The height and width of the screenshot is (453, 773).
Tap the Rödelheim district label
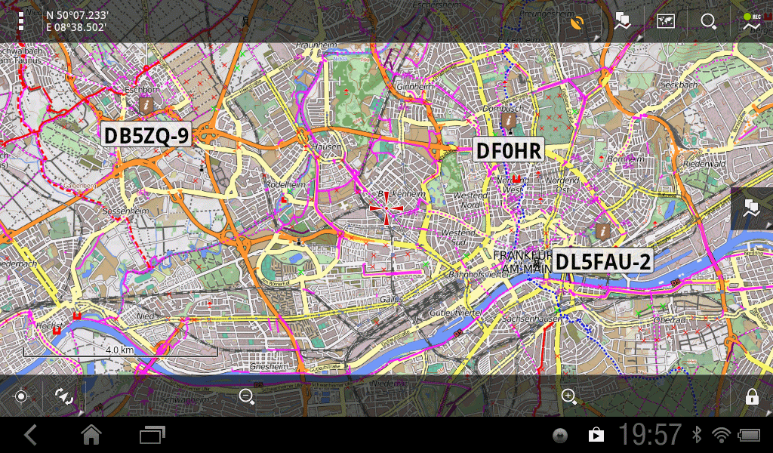pos(285,184)
